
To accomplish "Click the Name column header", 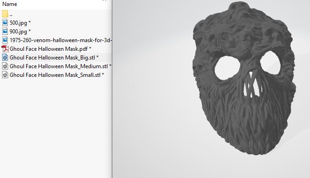I will [x=10, y=4].
